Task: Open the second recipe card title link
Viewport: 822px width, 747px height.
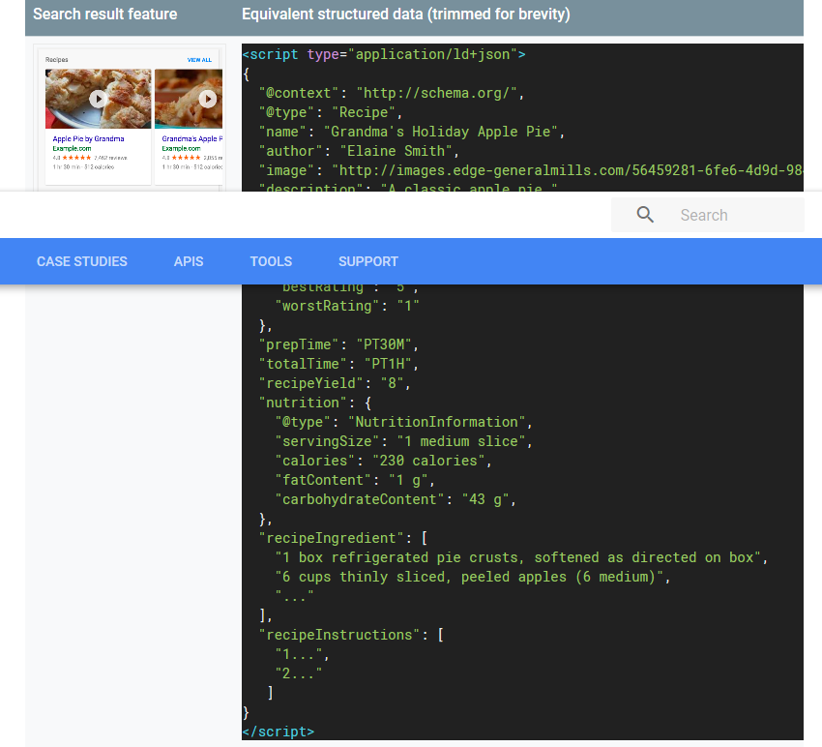Action: pos(191,138)
